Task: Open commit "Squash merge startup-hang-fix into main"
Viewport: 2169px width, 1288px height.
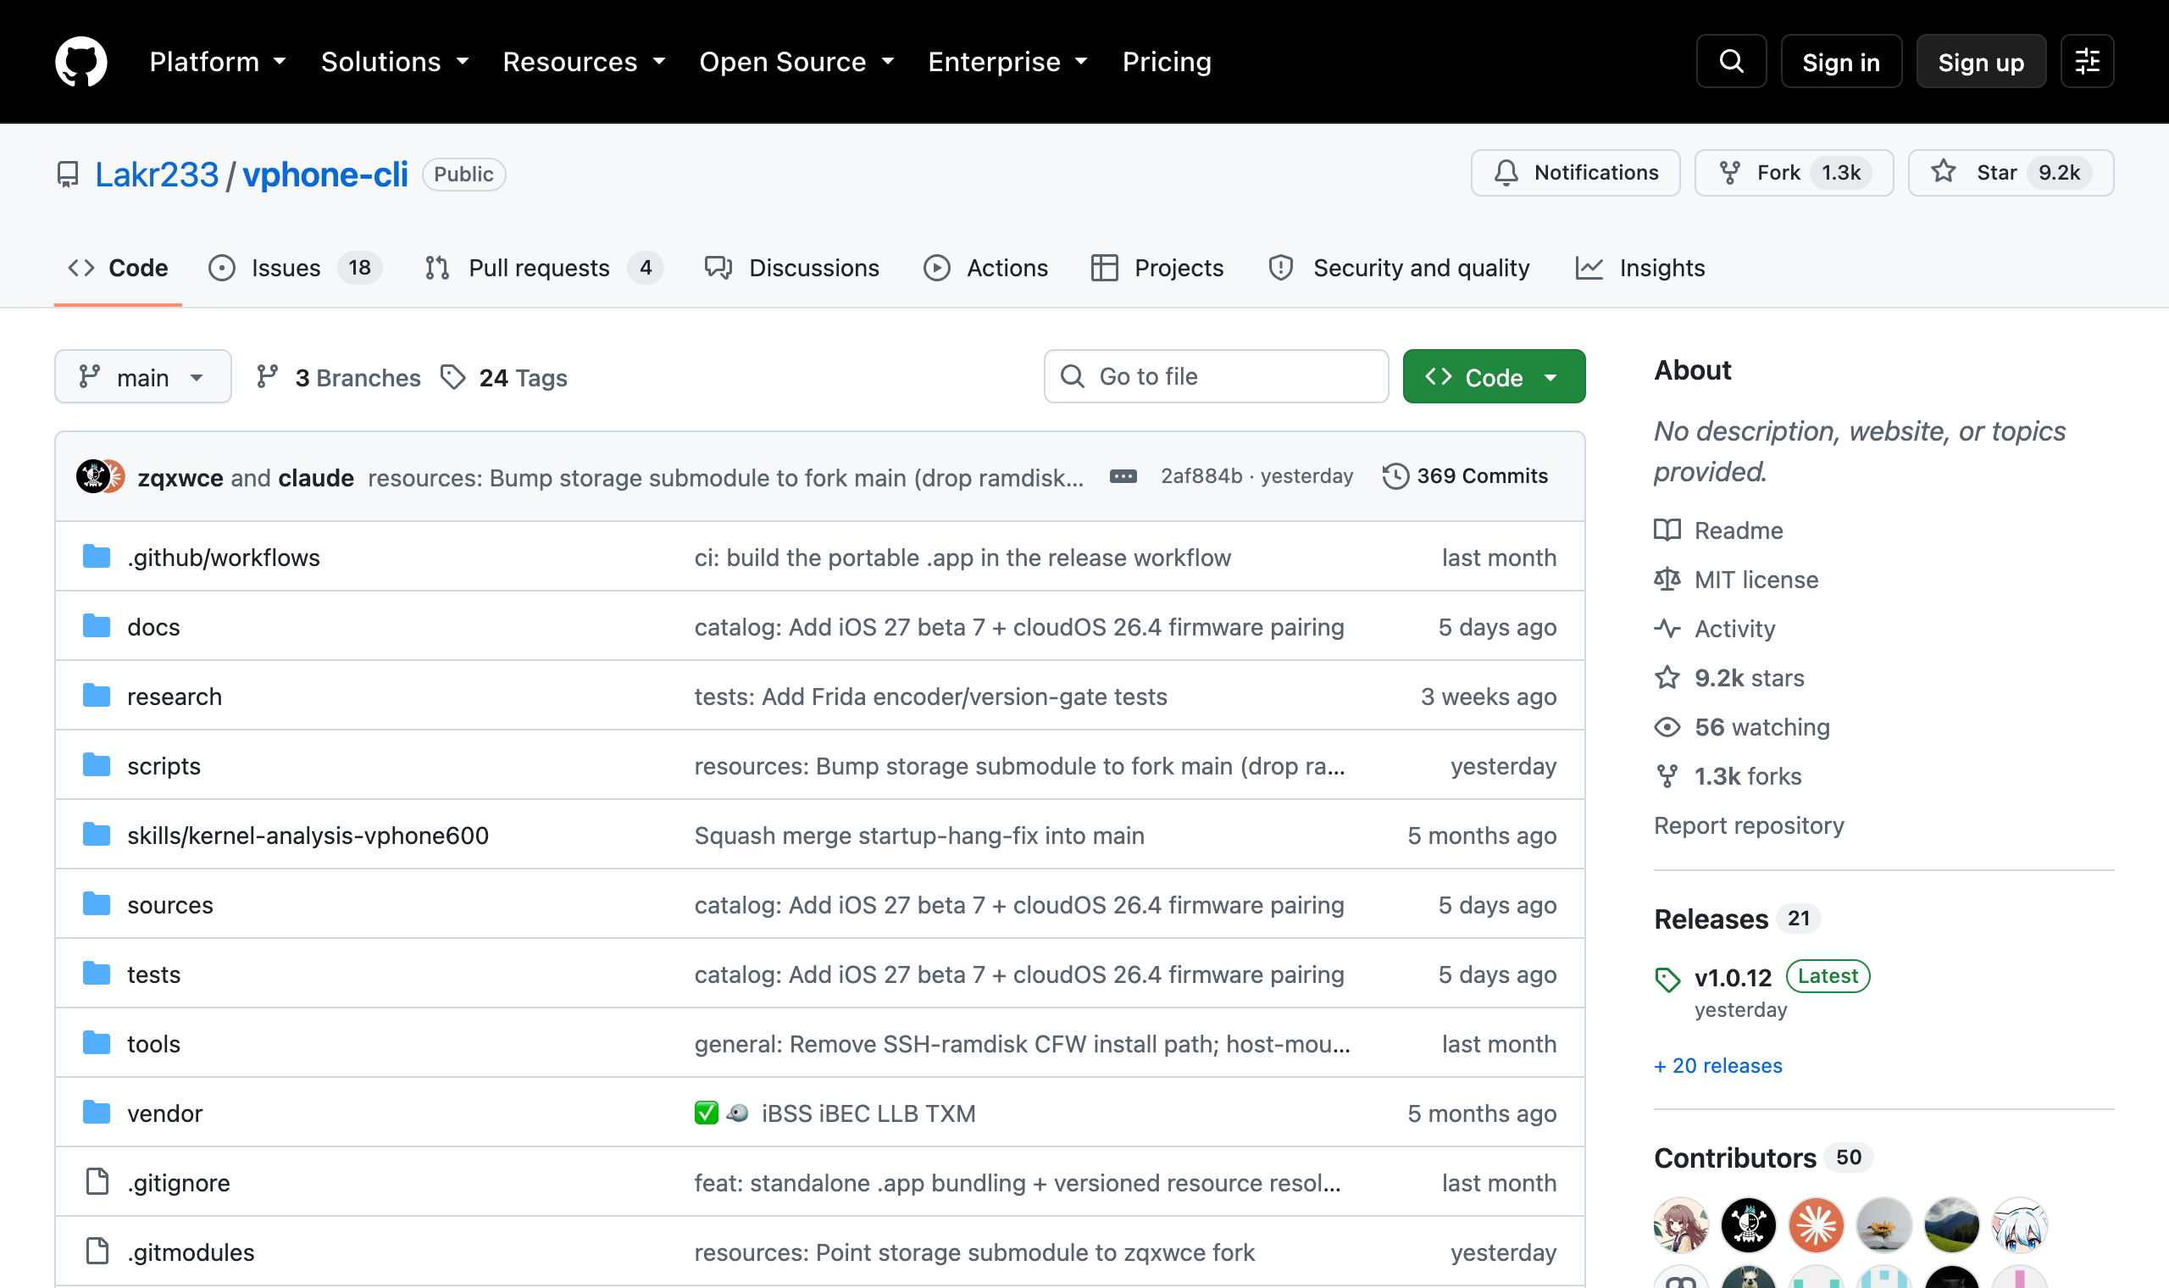Action: coord(918,835)
